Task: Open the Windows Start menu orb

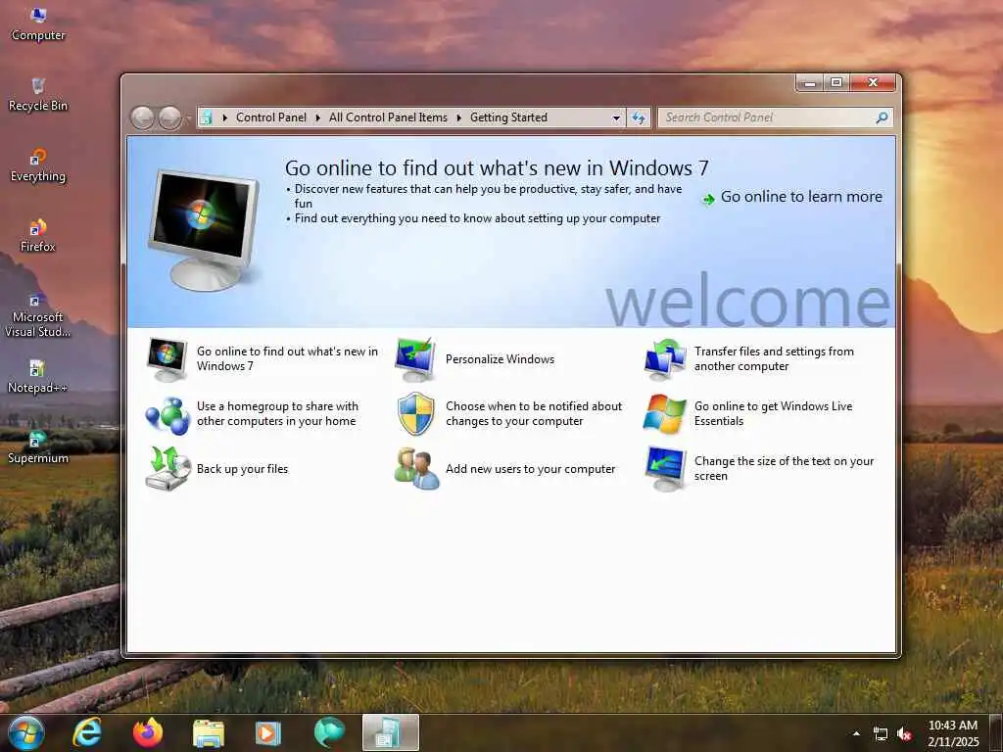Action: point(26,732)
